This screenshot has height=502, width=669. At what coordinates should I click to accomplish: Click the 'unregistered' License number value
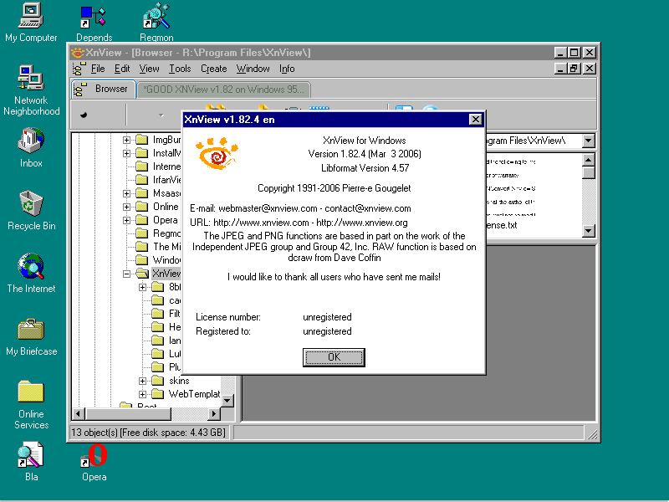pos(327,317)
